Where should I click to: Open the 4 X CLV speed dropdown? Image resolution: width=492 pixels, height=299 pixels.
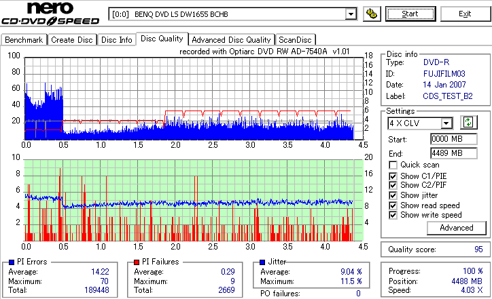tap(446, 123)
